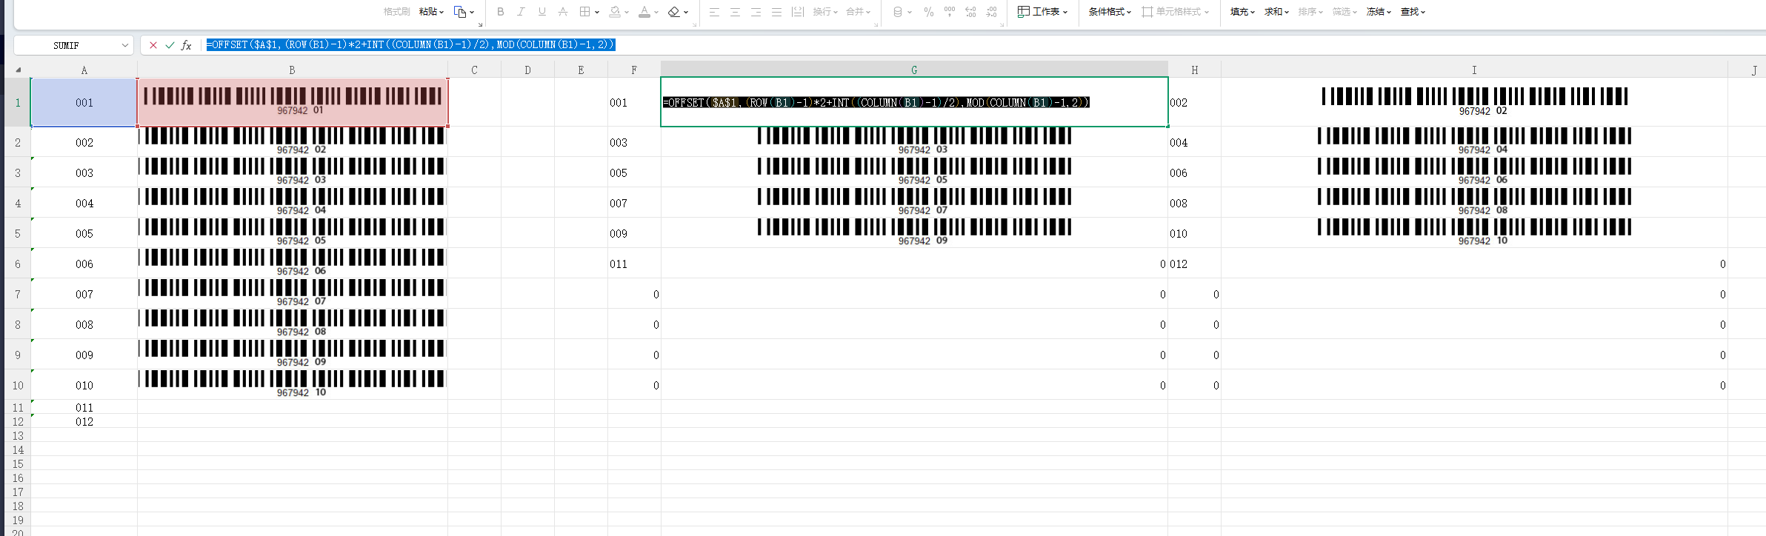Toggle italic formatting

pos(522,12)
